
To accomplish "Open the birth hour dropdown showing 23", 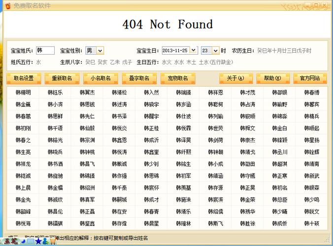I will 216,51.
